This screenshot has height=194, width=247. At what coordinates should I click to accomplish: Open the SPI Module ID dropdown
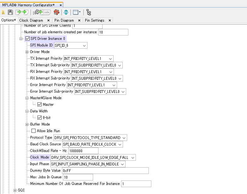[x=70, y=46]
